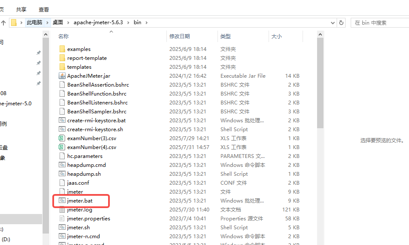Click the folder icon in the address bar
The height and width of the screenshot is (245, 409).
(x=14, y=23)
